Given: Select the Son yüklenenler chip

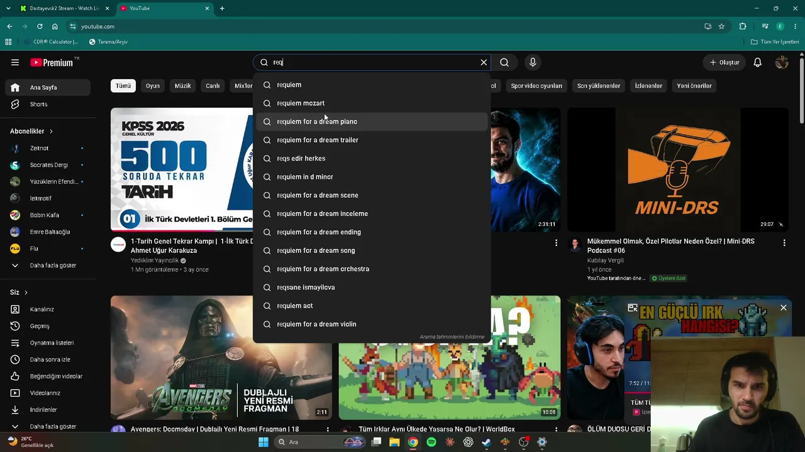Looking at the screenshot, I should [x=599, y=86].
